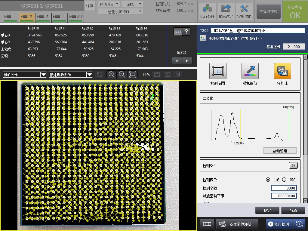
Task: Open 实用功能 utility functions wrench icon
Action: tap(244, 11)
